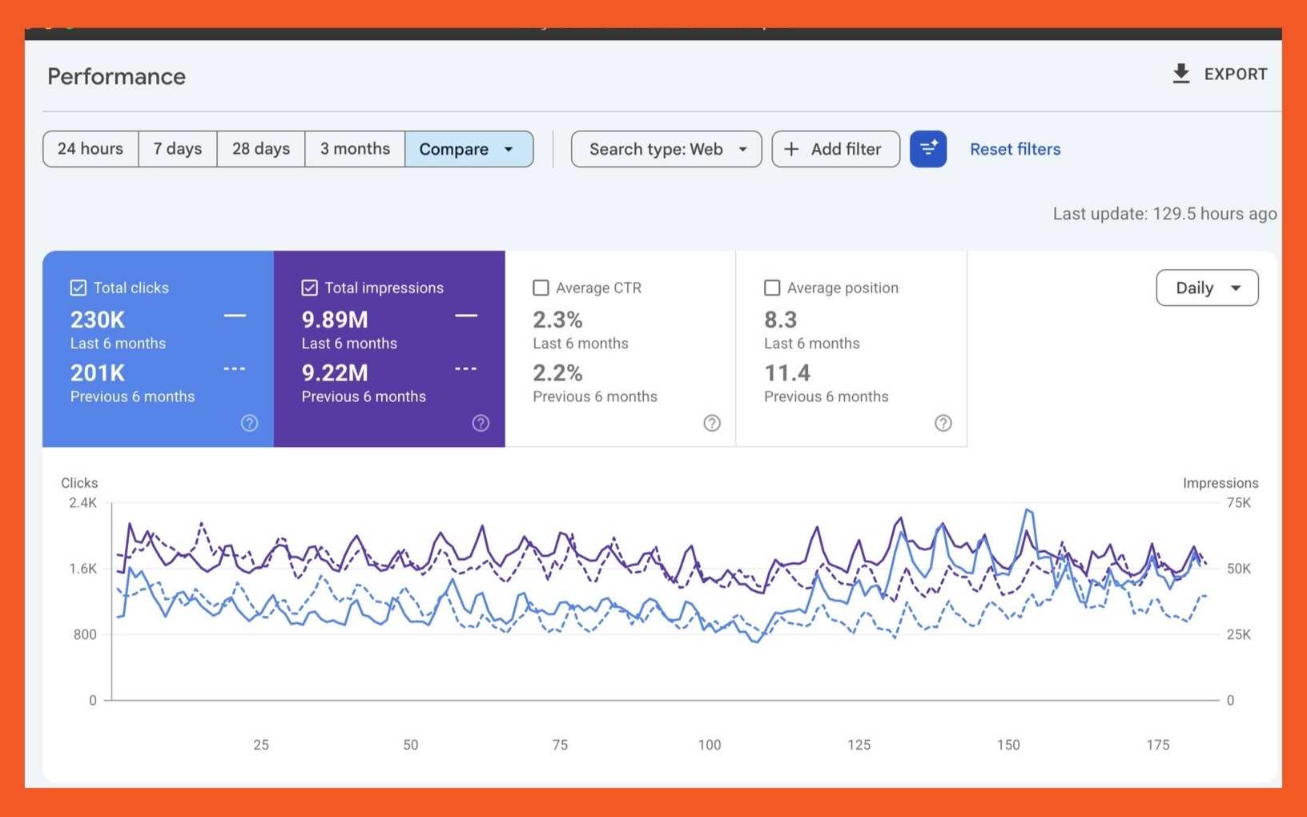Open help icon on Total impressions card
Viewport: 1307px width, 817px height.
(481, 423)
